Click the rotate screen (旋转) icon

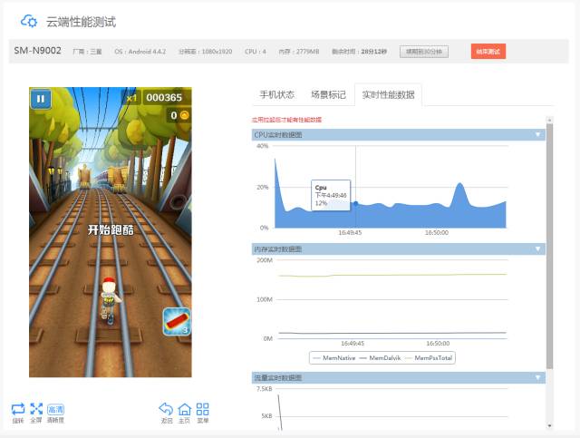click(x=18, y=409)
